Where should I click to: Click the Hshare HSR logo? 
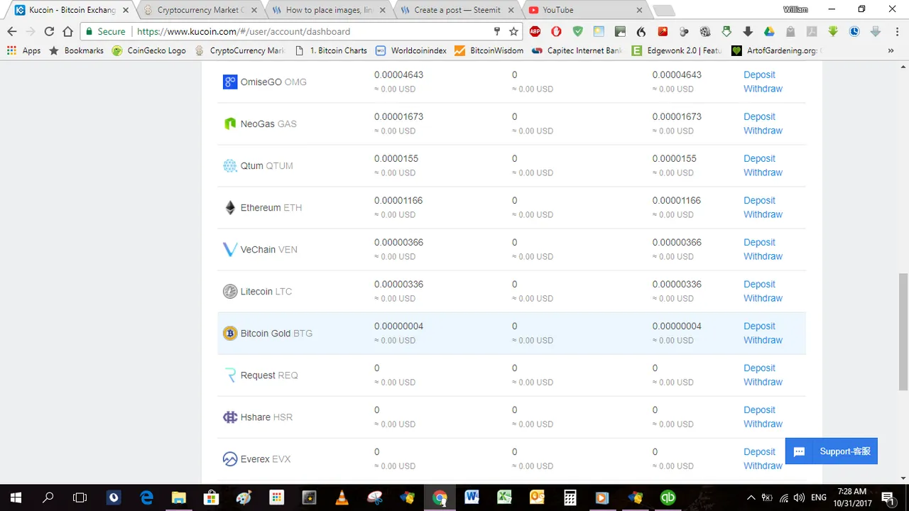(230, 417)
